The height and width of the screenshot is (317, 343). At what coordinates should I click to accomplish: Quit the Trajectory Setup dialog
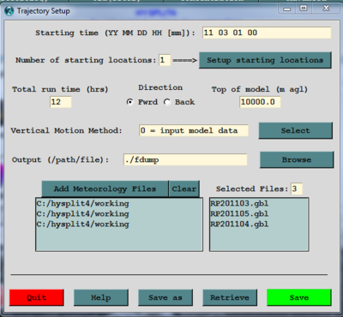click(x=37, y=297)
